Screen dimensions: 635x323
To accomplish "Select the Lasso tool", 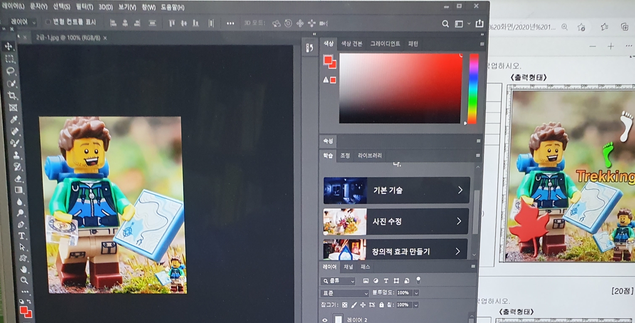I will tap(10, 70).
